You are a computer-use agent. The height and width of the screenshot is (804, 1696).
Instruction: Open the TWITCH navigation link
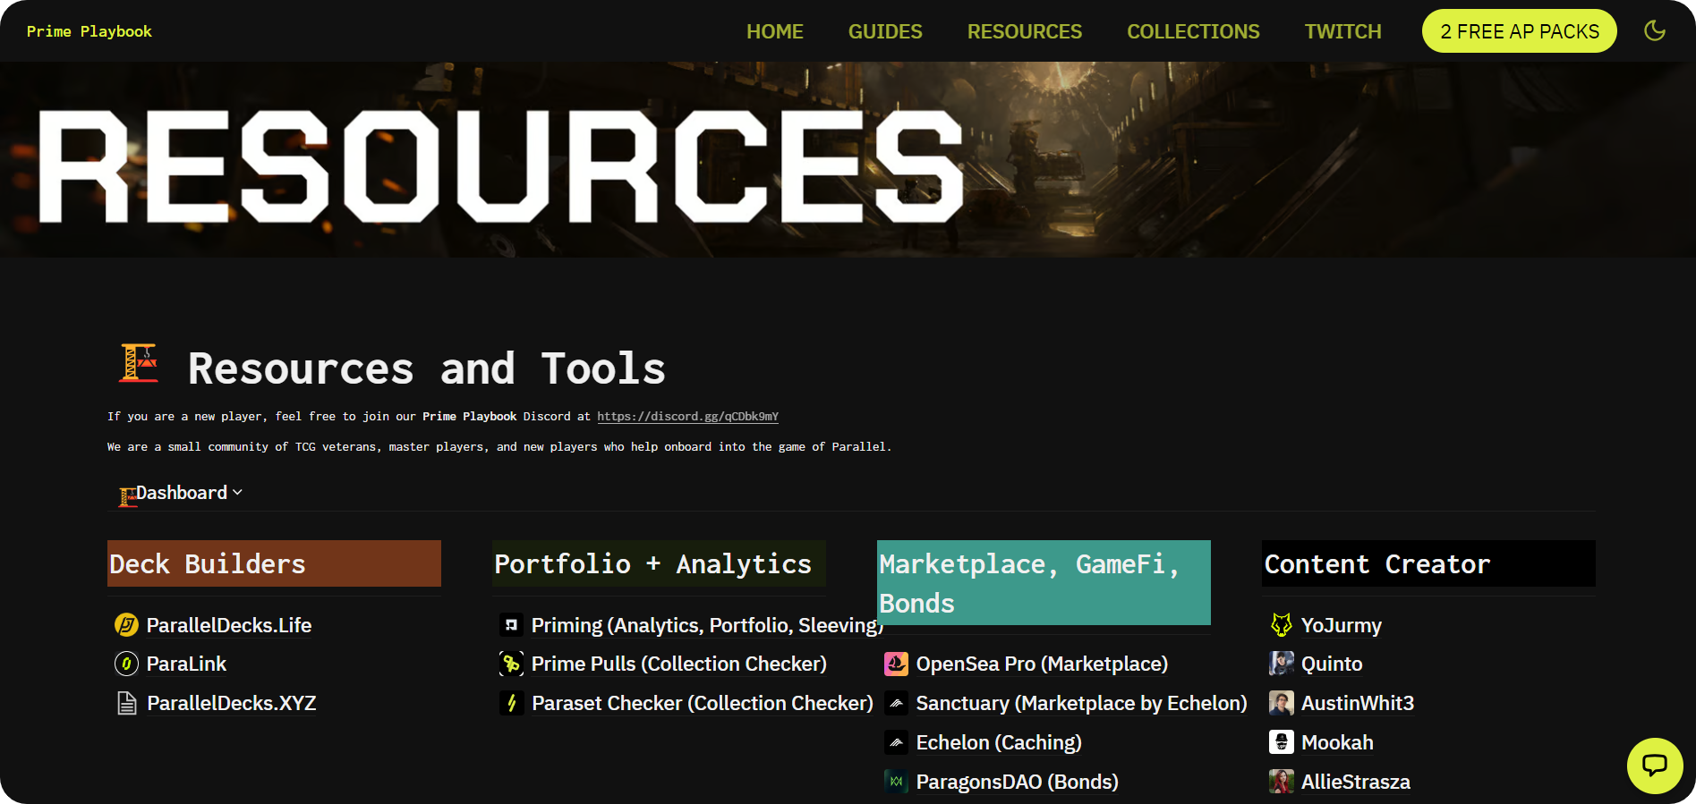[x=1342, y=31]
